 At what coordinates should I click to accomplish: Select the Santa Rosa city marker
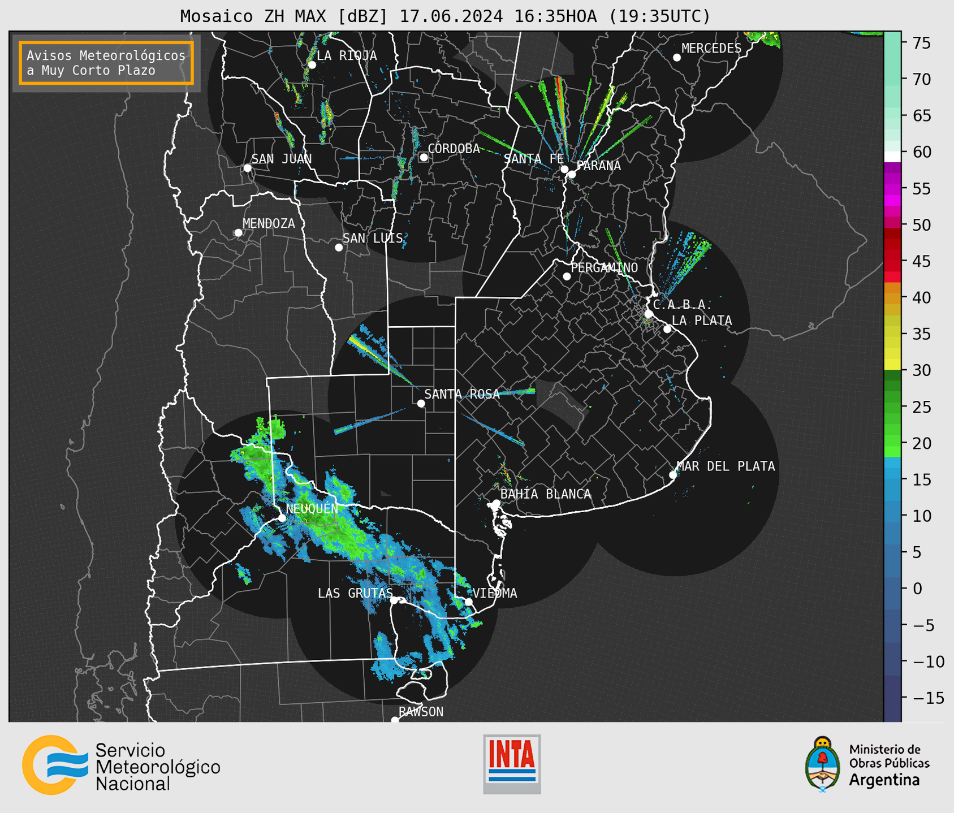coord(421,403)
